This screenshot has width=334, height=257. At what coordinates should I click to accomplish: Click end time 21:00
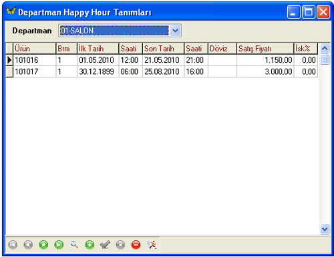(196, 60)
